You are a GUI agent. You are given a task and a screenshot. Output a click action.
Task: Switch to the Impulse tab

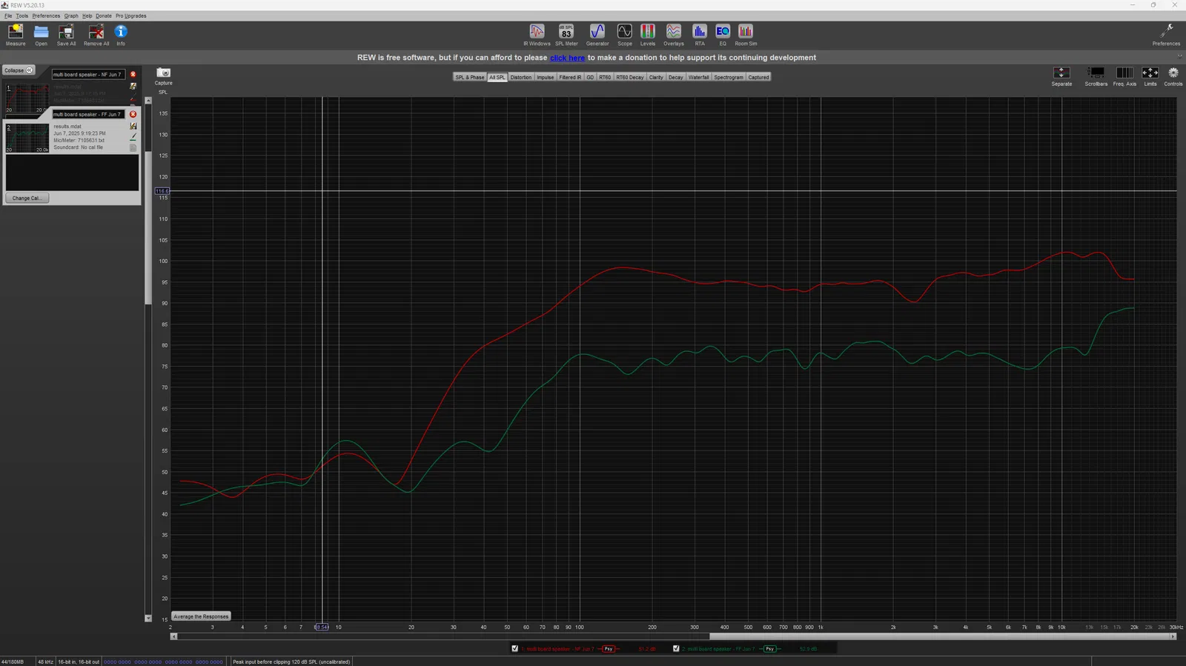pos(546,77)
